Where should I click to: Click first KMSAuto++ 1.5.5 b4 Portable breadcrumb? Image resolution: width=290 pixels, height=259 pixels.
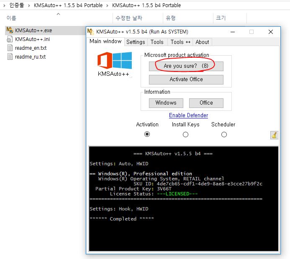[x=68, y=5]
